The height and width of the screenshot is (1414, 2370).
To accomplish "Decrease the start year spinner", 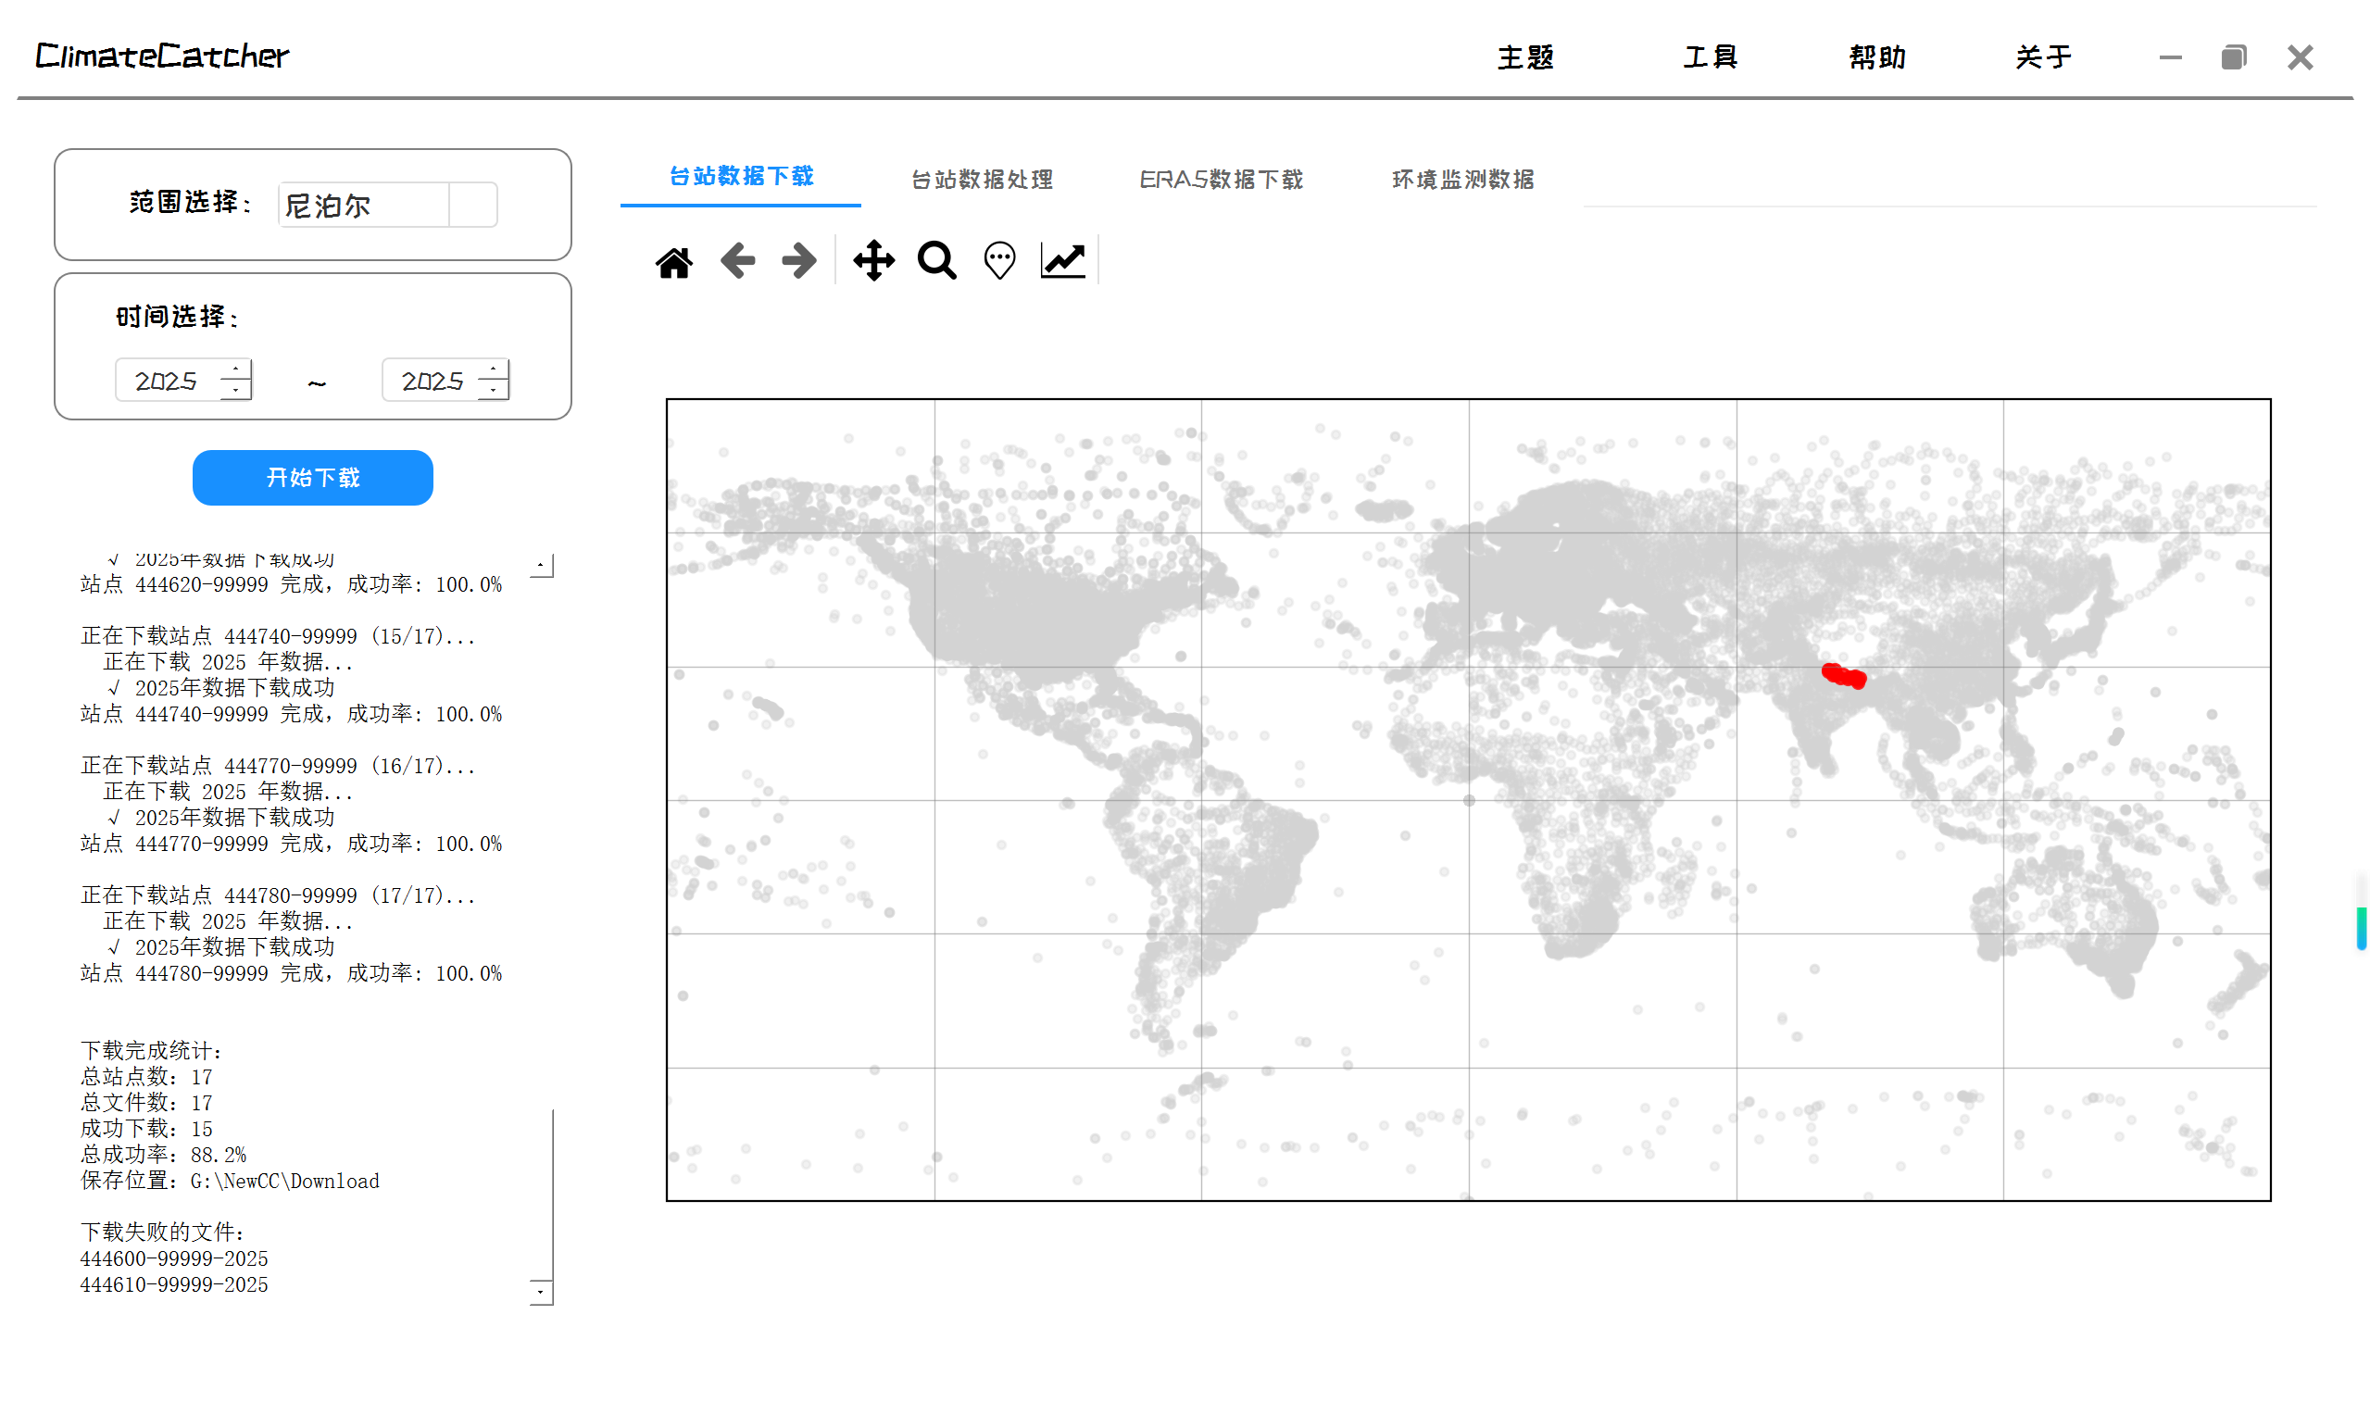I will (235, 390).
